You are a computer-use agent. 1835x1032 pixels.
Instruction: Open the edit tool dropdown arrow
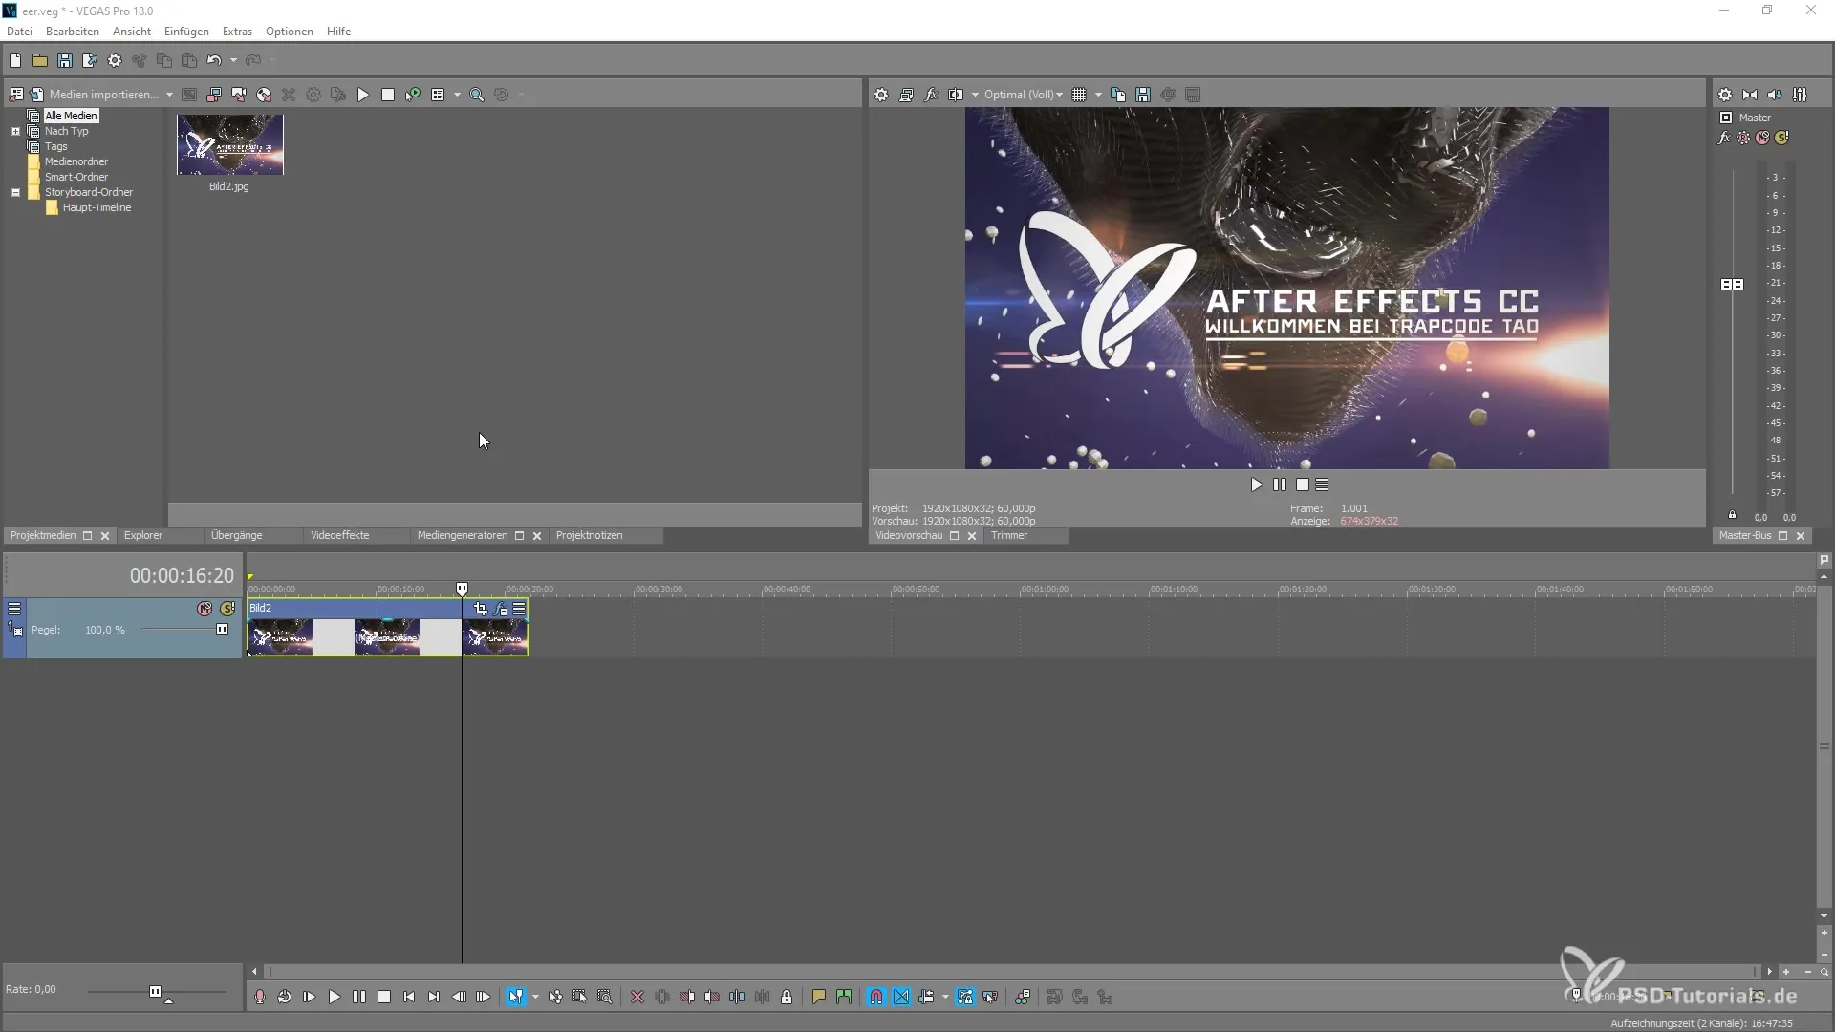click(535, 997)
